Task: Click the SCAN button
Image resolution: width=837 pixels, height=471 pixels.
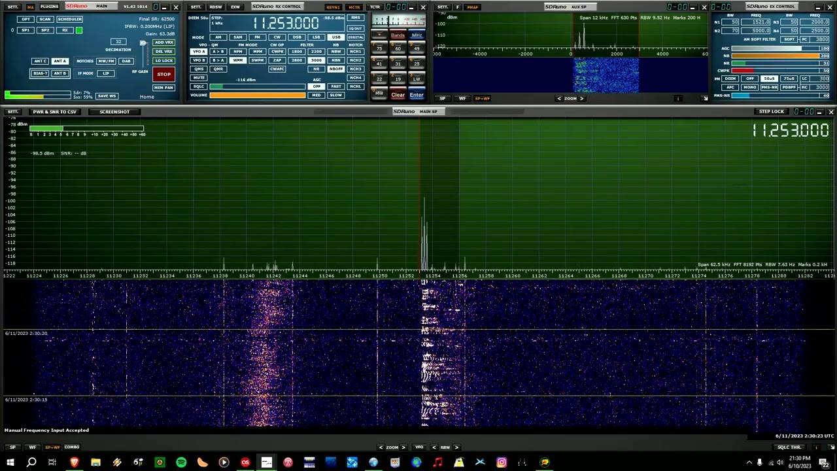Action: [x=44, y=19]
